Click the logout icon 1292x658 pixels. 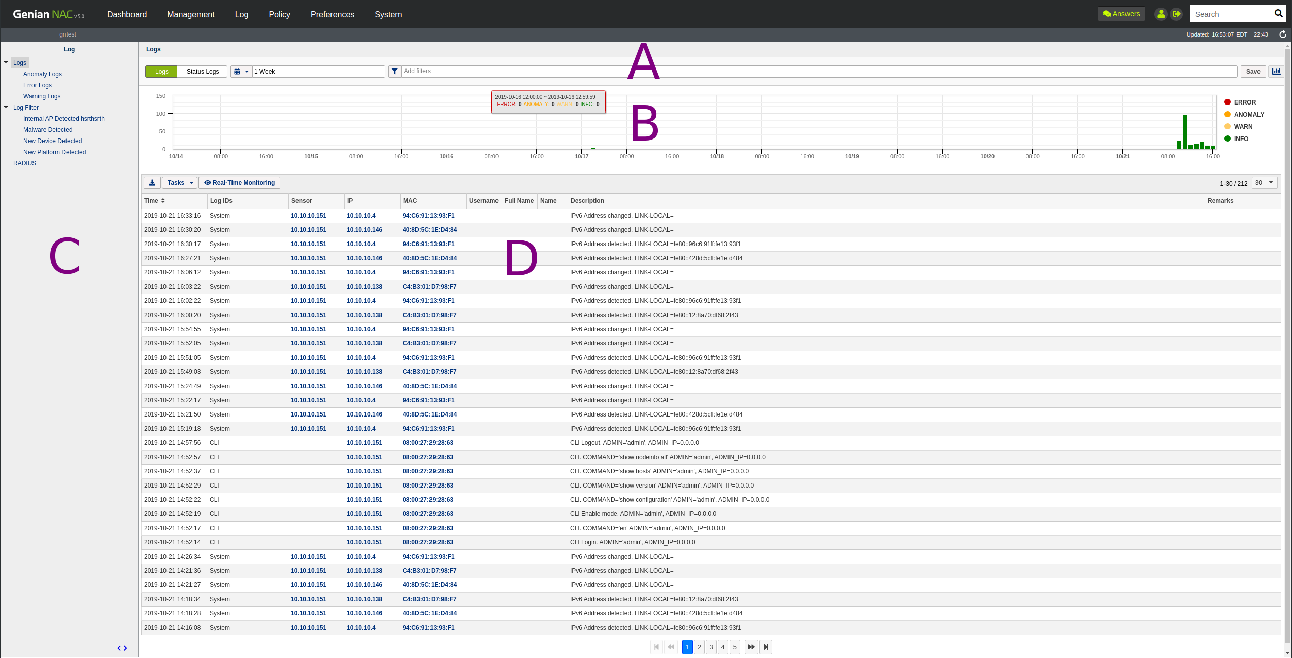point(1176,14)
